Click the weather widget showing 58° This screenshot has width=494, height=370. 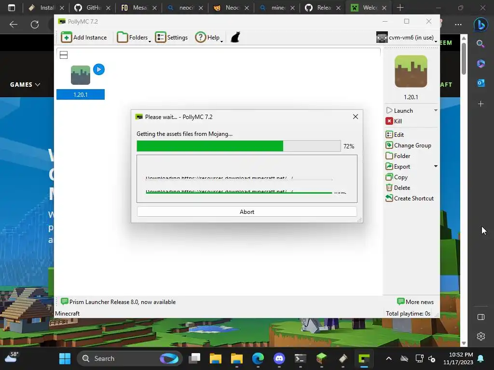click(12, 358)
